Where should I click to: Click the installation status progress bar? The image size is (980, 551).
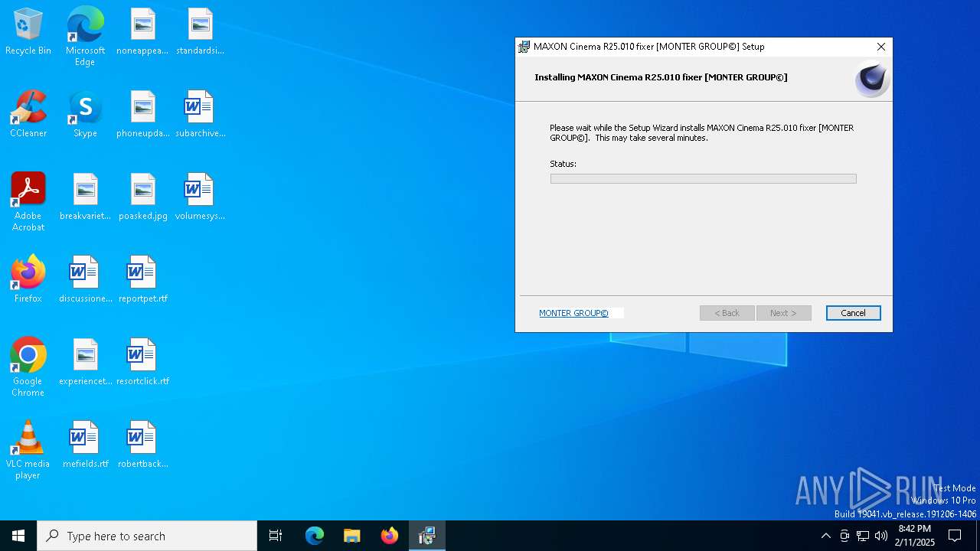[x=703, y=178]
